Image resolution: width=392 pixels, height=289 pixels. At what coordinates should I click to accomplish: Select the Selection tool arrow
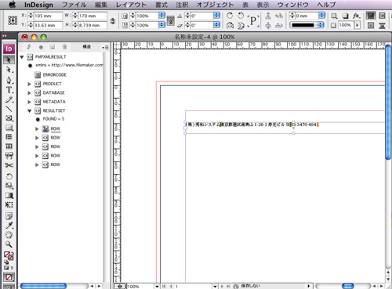click(9, 60)
